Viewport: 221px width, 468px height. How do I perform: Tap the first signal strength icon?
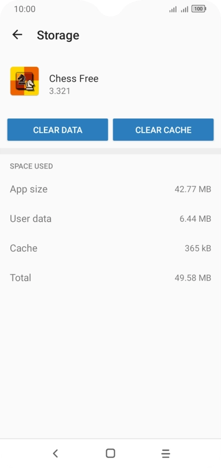coord(173,9)
